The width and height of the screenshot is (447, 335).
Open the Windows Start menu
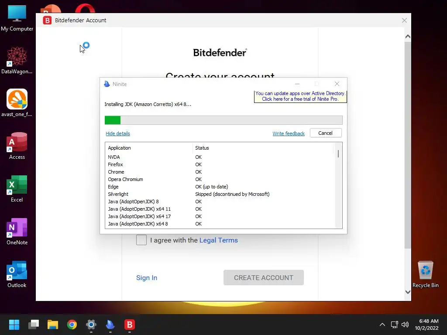click(x=14, y=325)
